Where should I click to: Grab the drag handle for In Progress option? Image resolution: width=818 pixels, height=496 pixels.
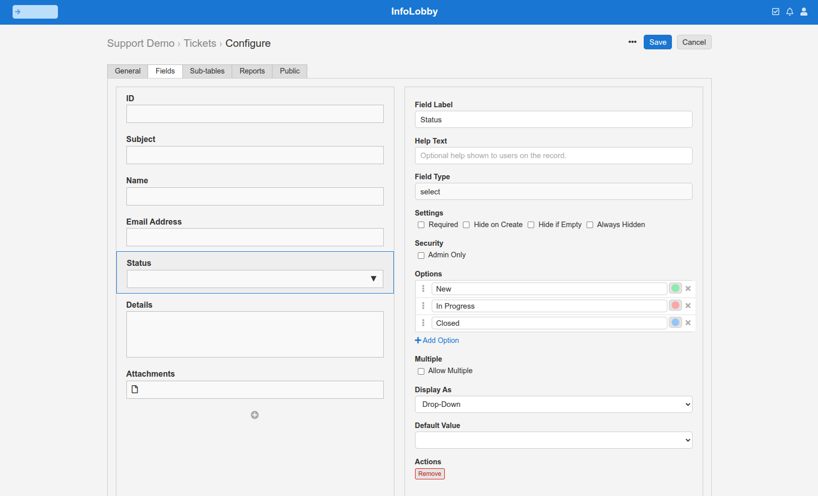coord(423,306)
